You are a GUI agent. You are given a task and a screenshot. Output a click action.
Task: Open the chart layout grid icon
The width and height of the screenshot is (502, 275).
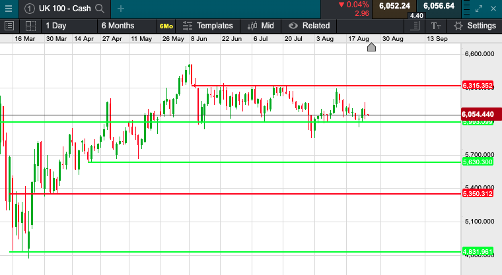[30, 26]
